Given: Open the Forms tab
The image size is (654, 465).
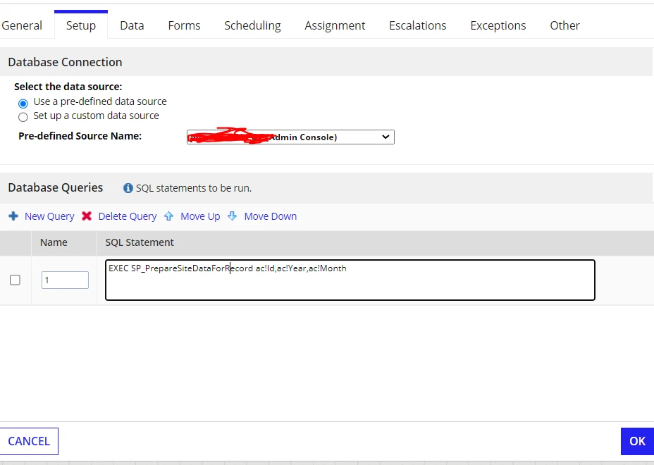Looking at the screenshot, I should click(x=184, y=25).
